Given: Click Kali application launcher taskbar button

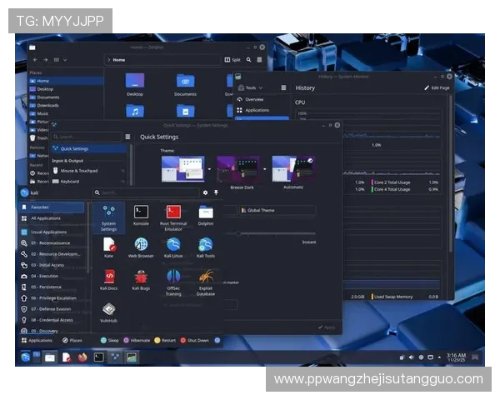Looking at the screenshot, I should click(x=26, y=357).
